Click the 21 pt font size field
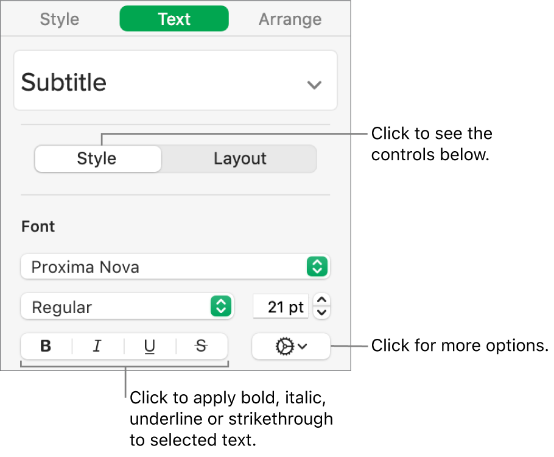554x457 pixels. pyautogui.click(x=281, y=306)
